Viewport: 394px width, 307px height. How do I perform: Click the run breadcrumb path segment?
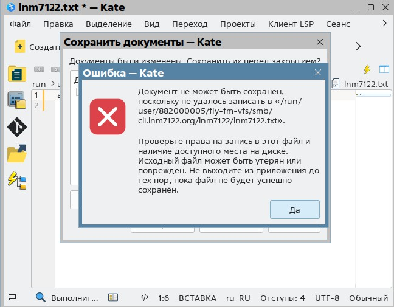click(x=39, y=84)
